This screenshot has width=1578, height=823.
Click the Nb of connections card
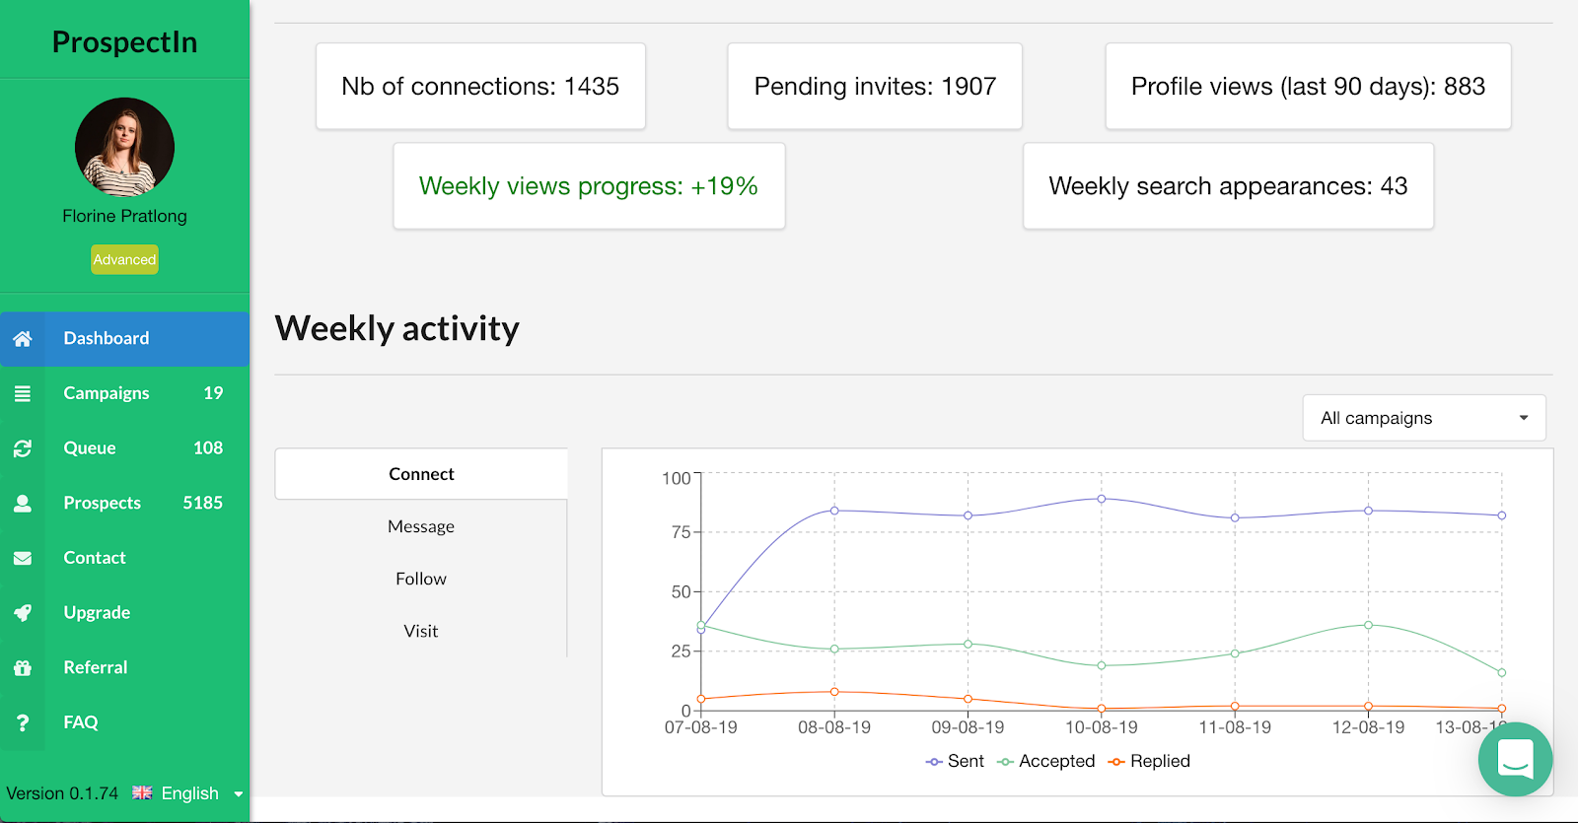(480, 86)
